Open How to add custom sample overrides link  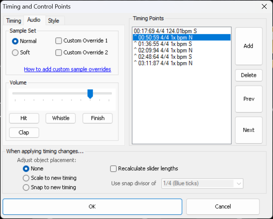[x=67, y=69]
